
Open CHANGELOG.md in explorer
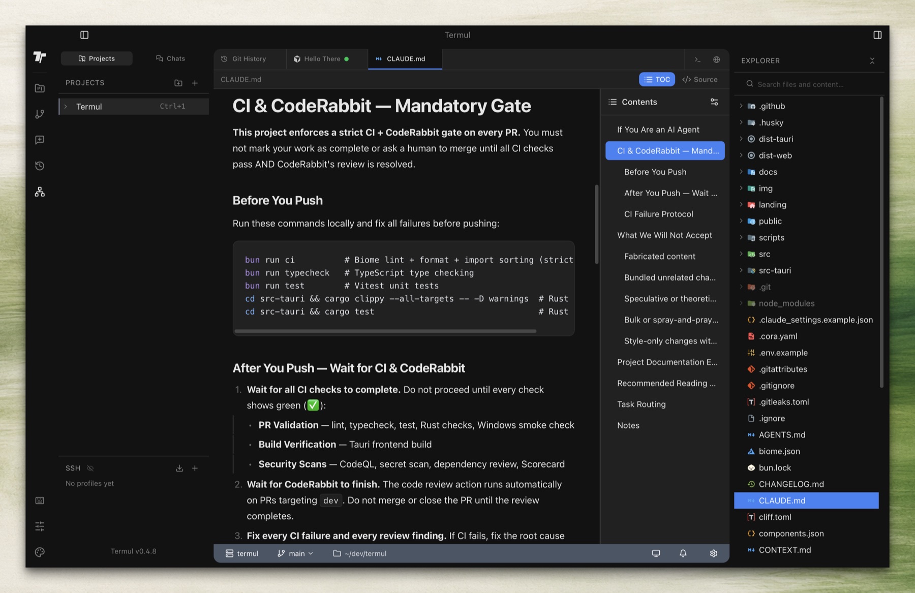(x=807, y=484)
